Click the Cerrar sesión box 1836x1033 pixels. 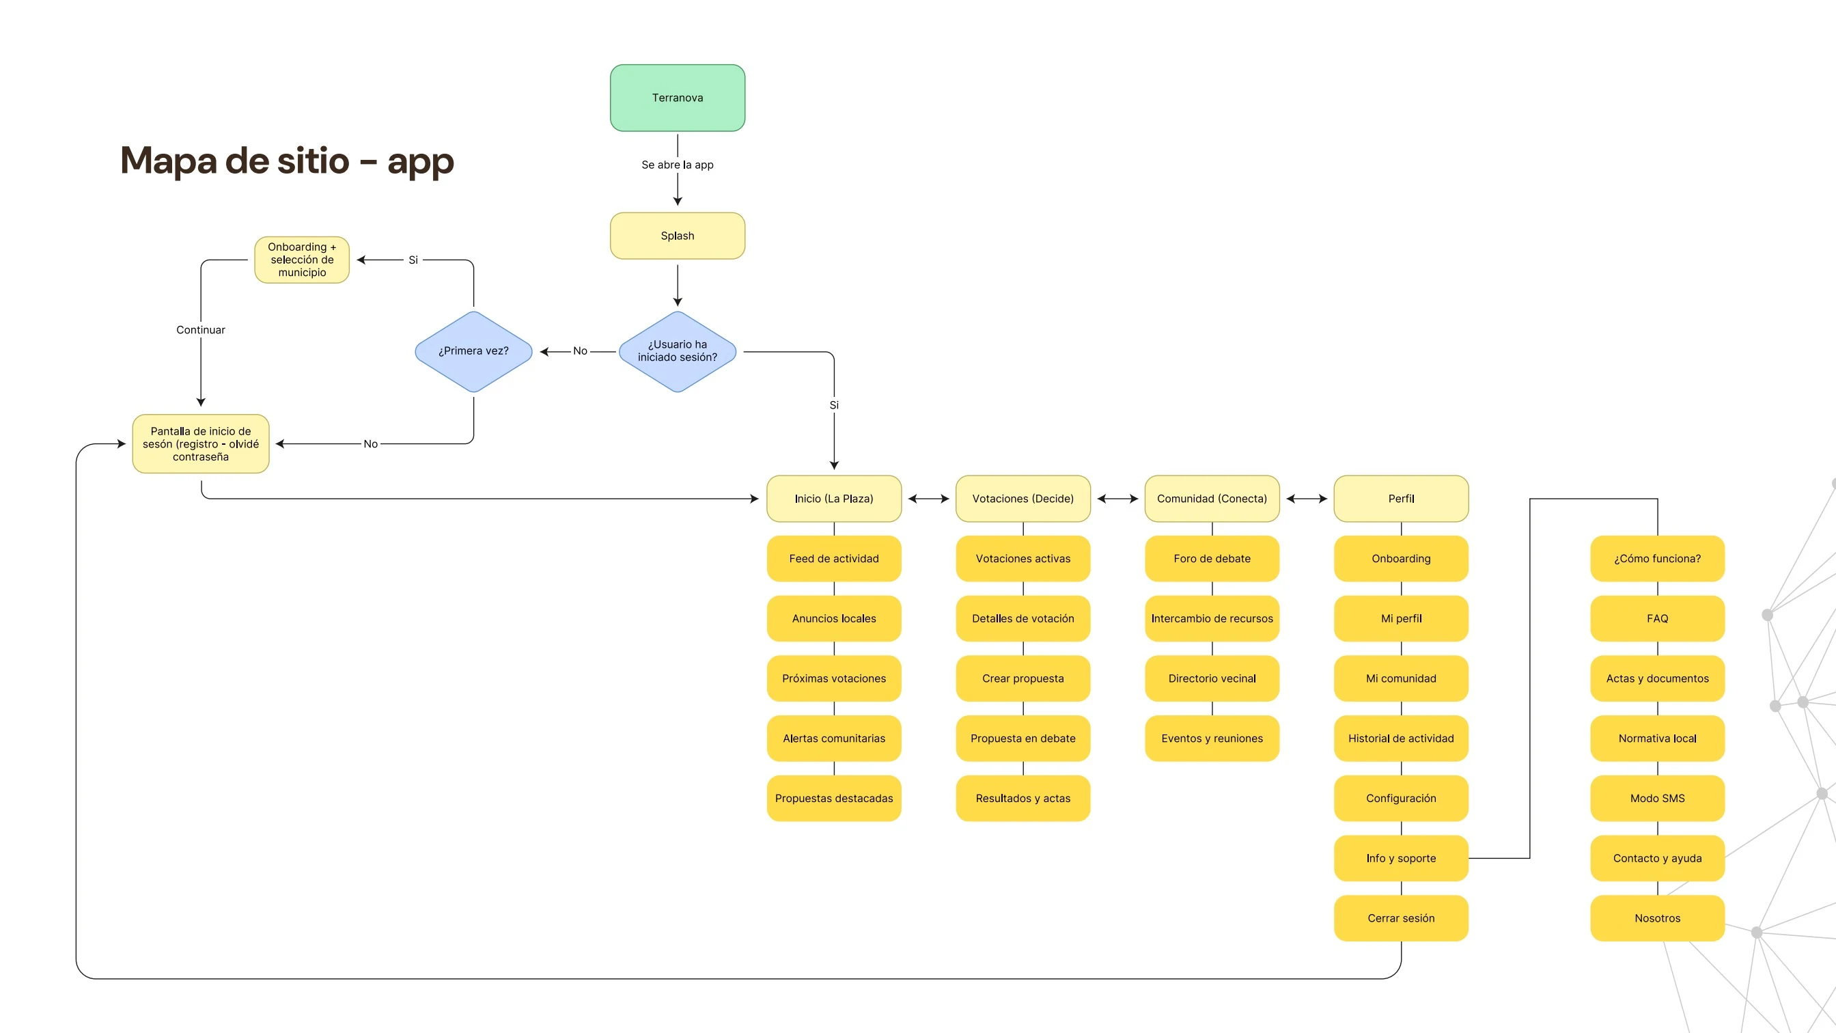click(x=1401, y=918)
